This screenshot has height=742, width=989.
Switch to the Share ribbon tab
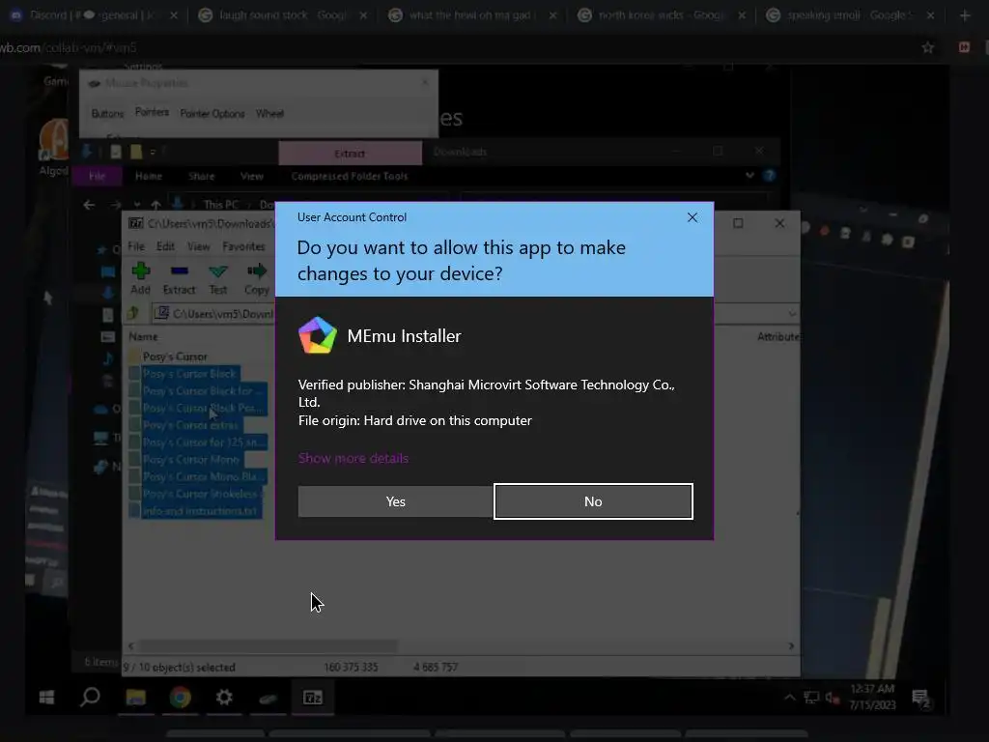pyautogui.click(x=201, y=176)
